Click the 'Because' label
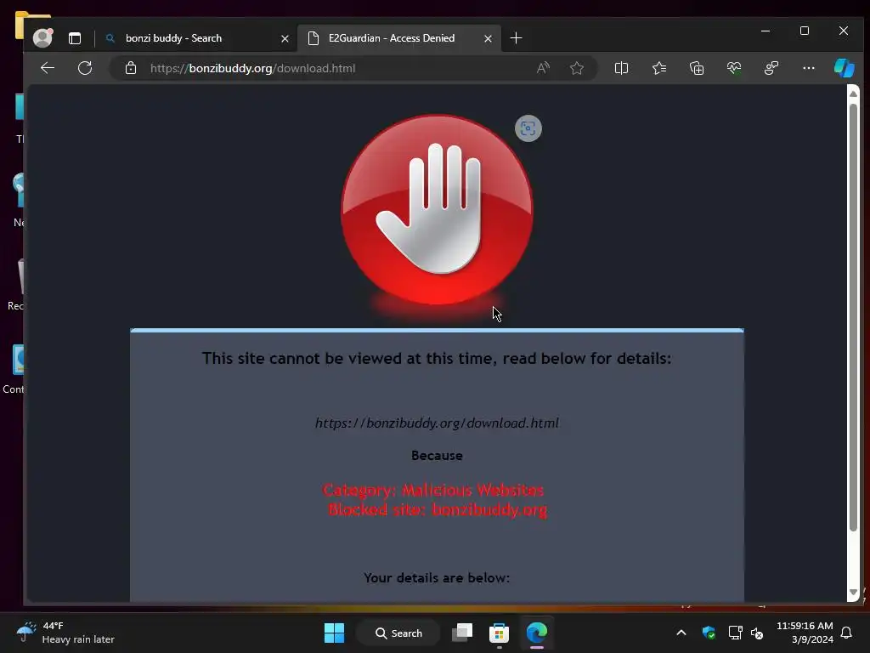The width and height of the screenshot is (870, 653). click(437, 456)
